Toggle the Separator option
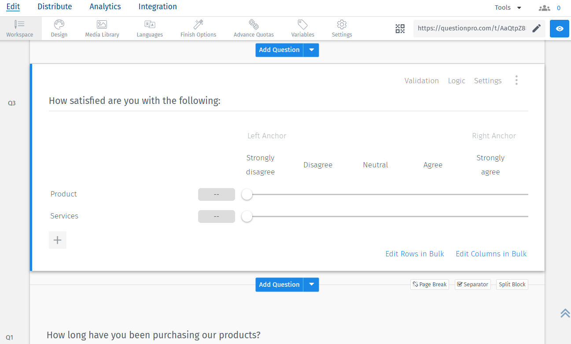The height and width of the screenshot is (344, 571). click(472, 284)
